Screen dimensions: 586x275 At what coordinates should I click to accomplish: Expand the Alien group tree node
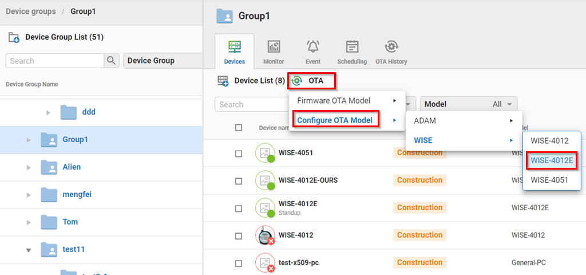[29, 167]
